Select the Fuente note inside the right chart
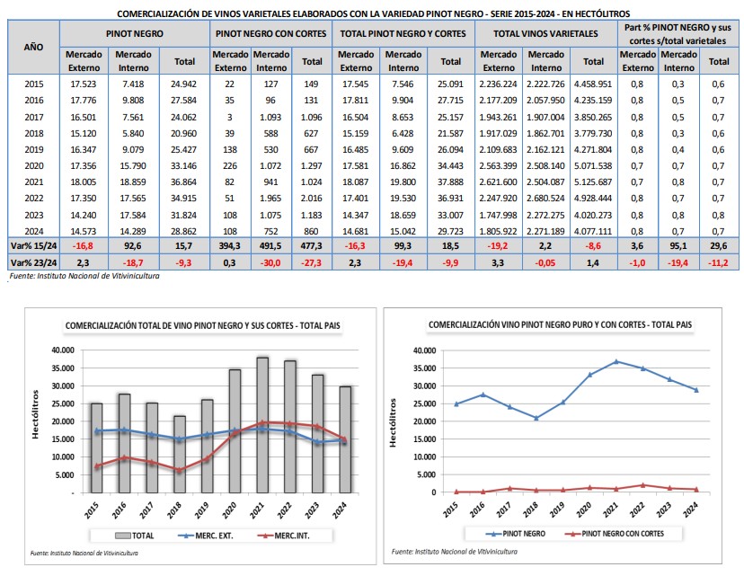This screenshot has width=744, height=585. pyautogui.click(x=454, y=552)
